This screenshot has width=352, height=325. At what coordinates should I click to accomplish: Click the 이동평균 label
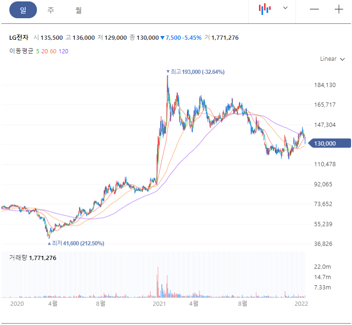click(22, 51)
